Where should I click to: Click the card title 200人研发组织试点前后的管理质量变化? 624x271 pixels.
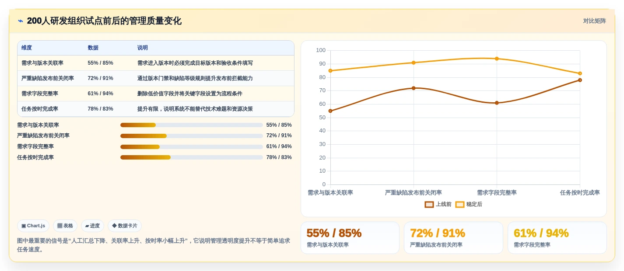pyautogui.click(x=104, y=21)
